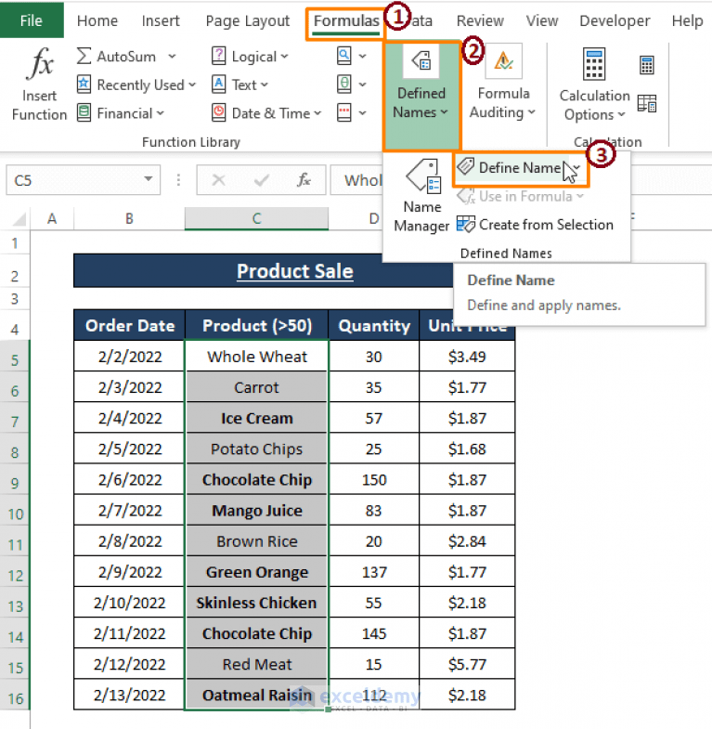
Task: Open the Financial functions book icon
Action: (x=84, y=113)
